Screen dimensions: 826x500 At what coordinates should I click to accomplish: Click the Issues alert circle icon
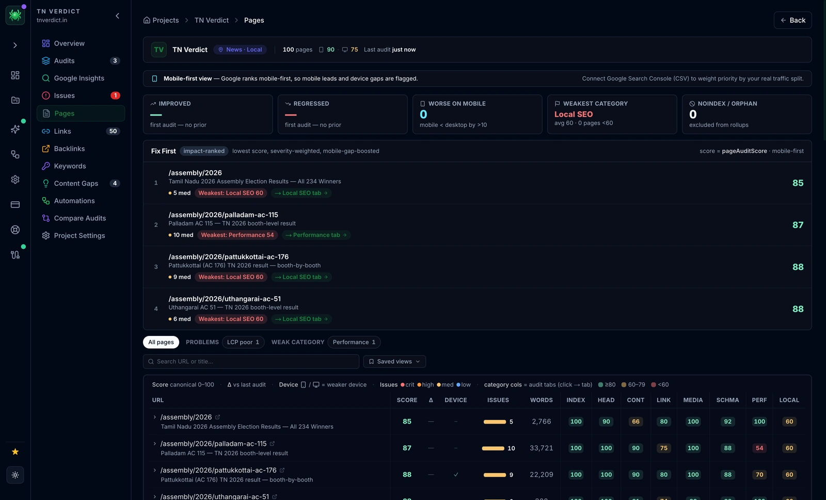pos(46,95)
